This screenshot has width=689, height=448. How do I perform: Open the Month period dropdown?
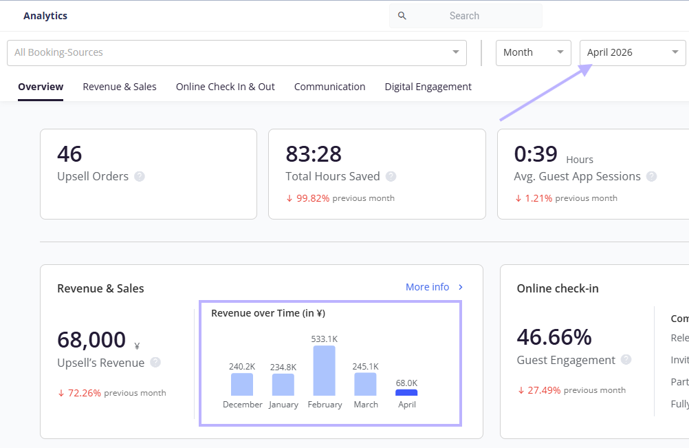click(534, 53)
